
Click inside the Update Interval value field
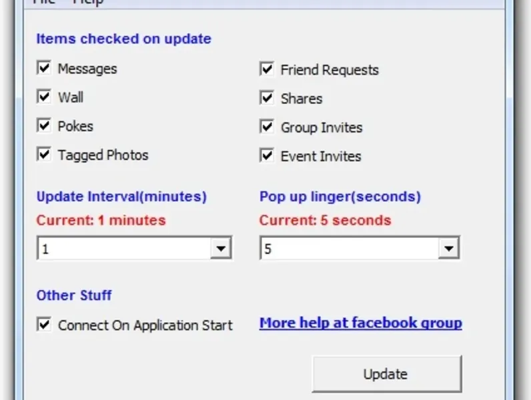(x=123, y=249)
